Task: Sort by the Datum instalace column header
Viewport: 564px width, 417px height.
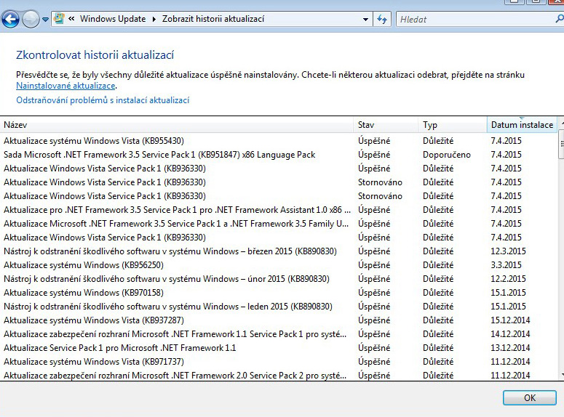Action: [522, 125]
